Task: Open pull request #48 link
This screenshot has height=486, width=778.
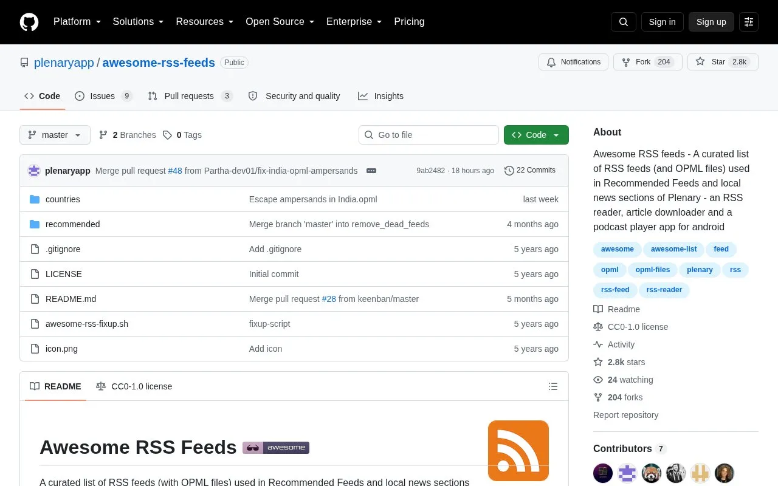Action: click(175, 171)
